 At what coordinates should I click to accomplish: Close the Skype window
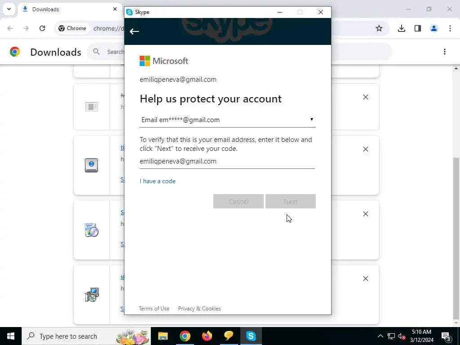coord(321,12)
